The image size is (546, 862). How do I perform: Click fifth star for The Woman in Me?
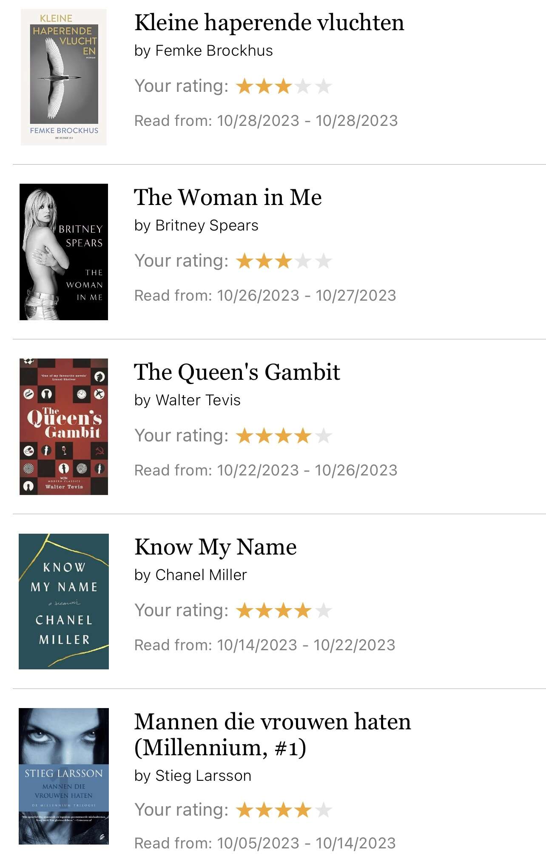(323, 261)
